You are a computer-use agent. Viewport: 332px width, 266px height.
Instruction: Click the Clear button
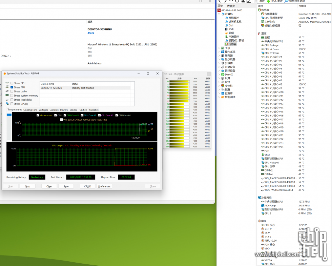click(x=49, y=186)
